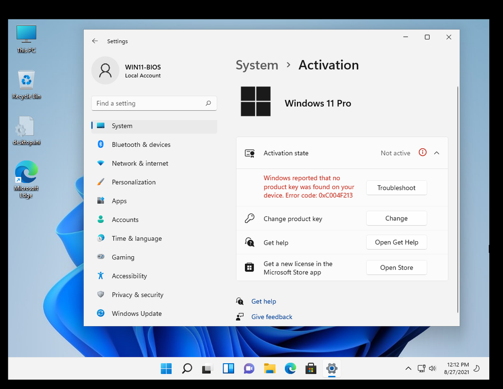This screenshot has width=503, height=389.
Task: Open taskbar Search
Action: click(186, 369)
